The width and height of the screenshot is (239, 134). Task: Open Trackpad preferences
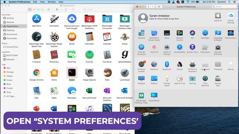point(218,66)
